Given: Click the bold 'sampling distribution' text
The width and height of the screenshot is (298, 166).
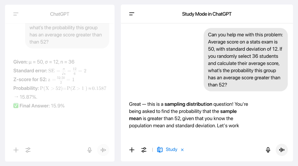Looking at the screenshot, I should click(188, 104).
